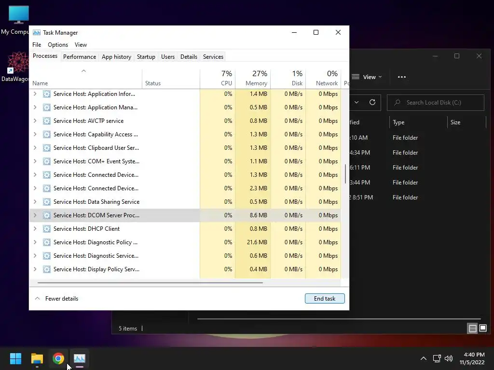
Task: Sort processes by Network column
Action: [323, 78]
